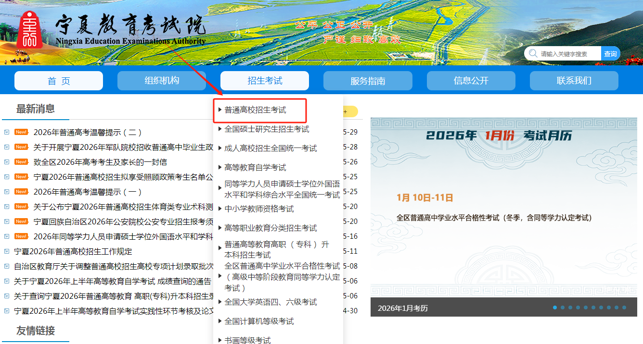Click bullet icon beside 自学考试 成绩查询的通告 item
Viewport: 643px width, 344px height.
pos(7,281)
